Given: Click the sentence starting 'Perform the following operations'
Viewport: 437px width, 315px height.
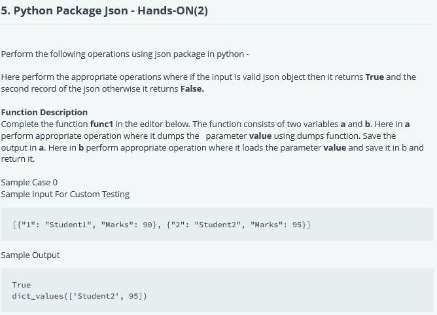Looking at the screenshot, I should pos(125,54).
